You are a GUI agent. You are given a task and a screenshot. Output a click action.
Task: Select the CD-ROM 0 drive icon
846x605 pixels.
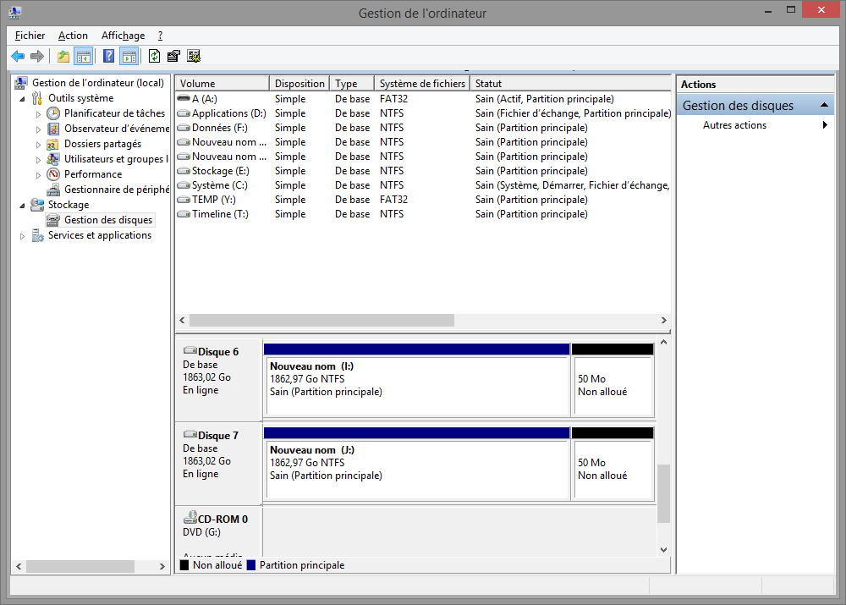click(x=190, y=518)
